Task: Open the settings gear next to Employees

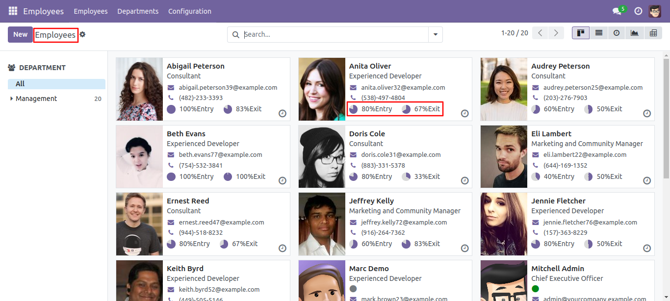Action: [x=82, y=34]
